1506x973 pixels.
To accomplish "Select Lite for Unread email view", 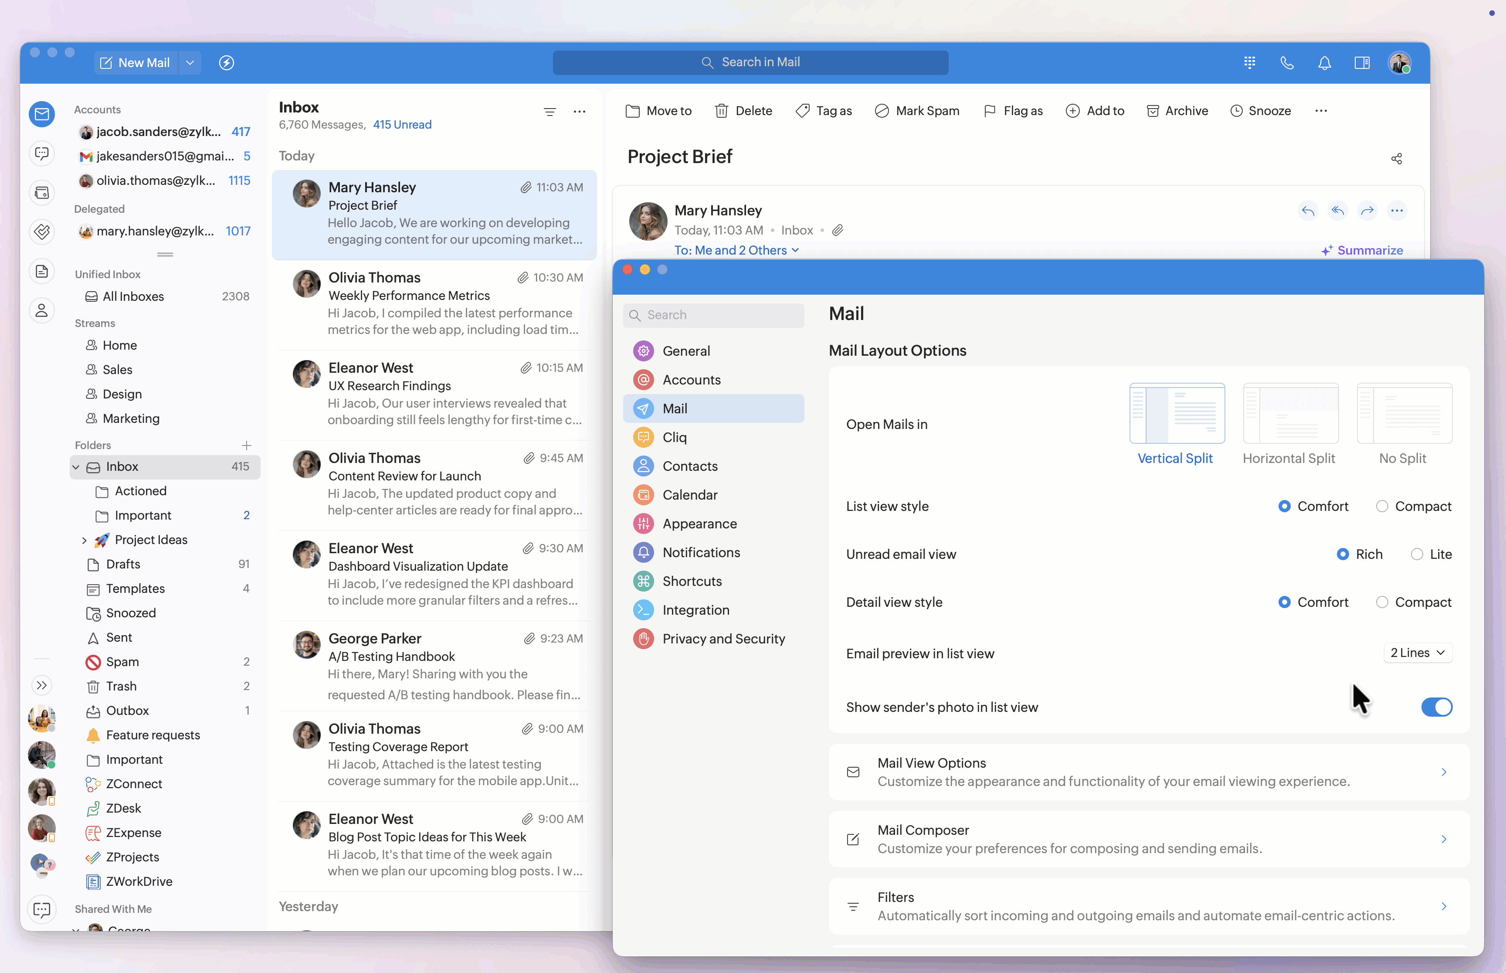I will (1416, 554).
